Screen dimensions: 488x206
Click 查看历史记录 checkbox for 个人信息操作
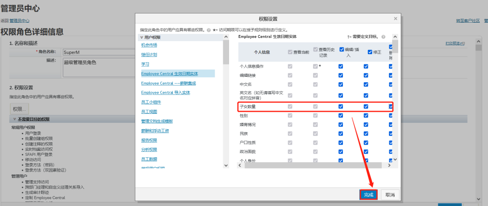(x=315, y=66)
